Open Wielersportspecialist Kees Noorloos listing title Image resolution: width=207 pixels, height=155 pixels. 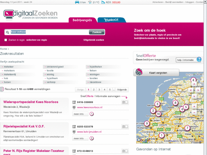click(x=31, y=102)
